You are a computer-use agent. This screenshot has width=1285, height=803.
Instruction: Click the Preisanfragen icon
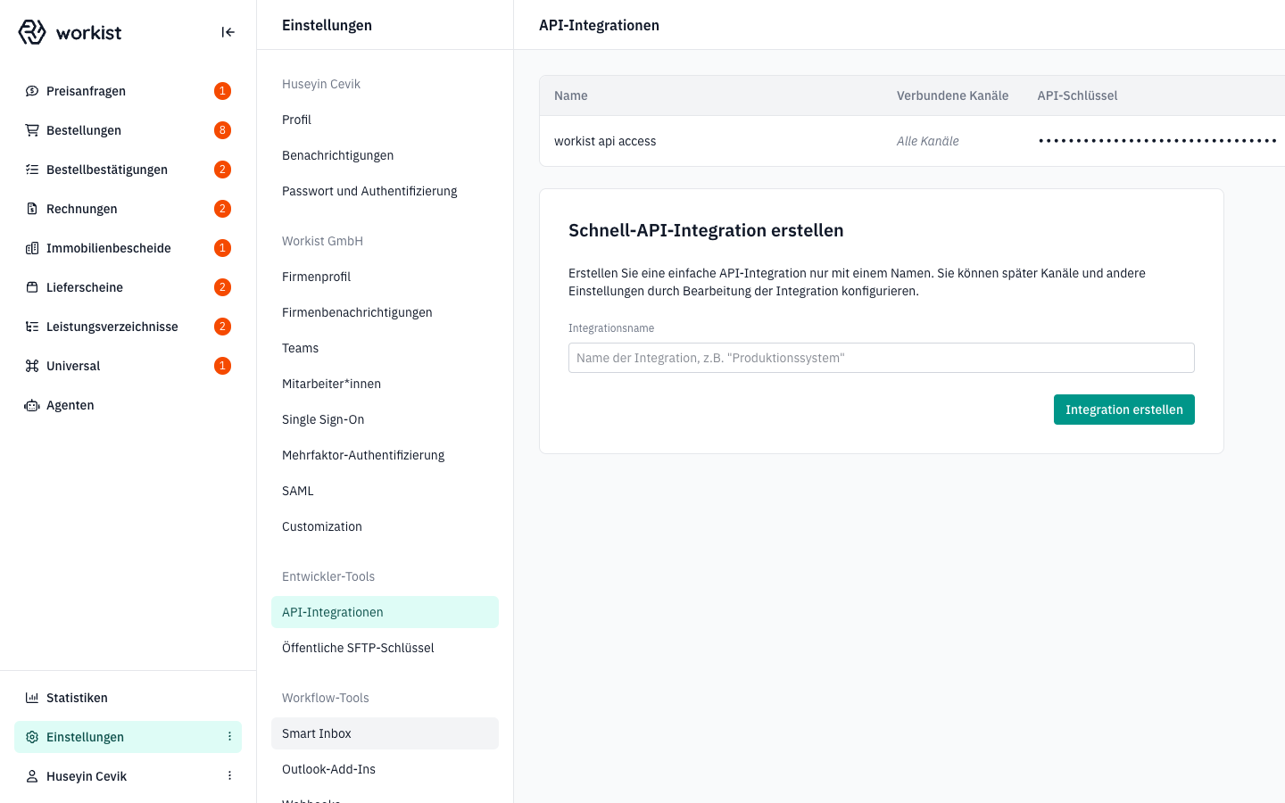(x=32, y=91)
